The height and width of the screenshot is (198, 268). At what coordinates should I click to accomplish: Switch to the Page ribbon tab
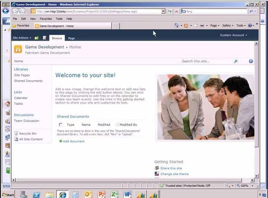pos(72,38)
